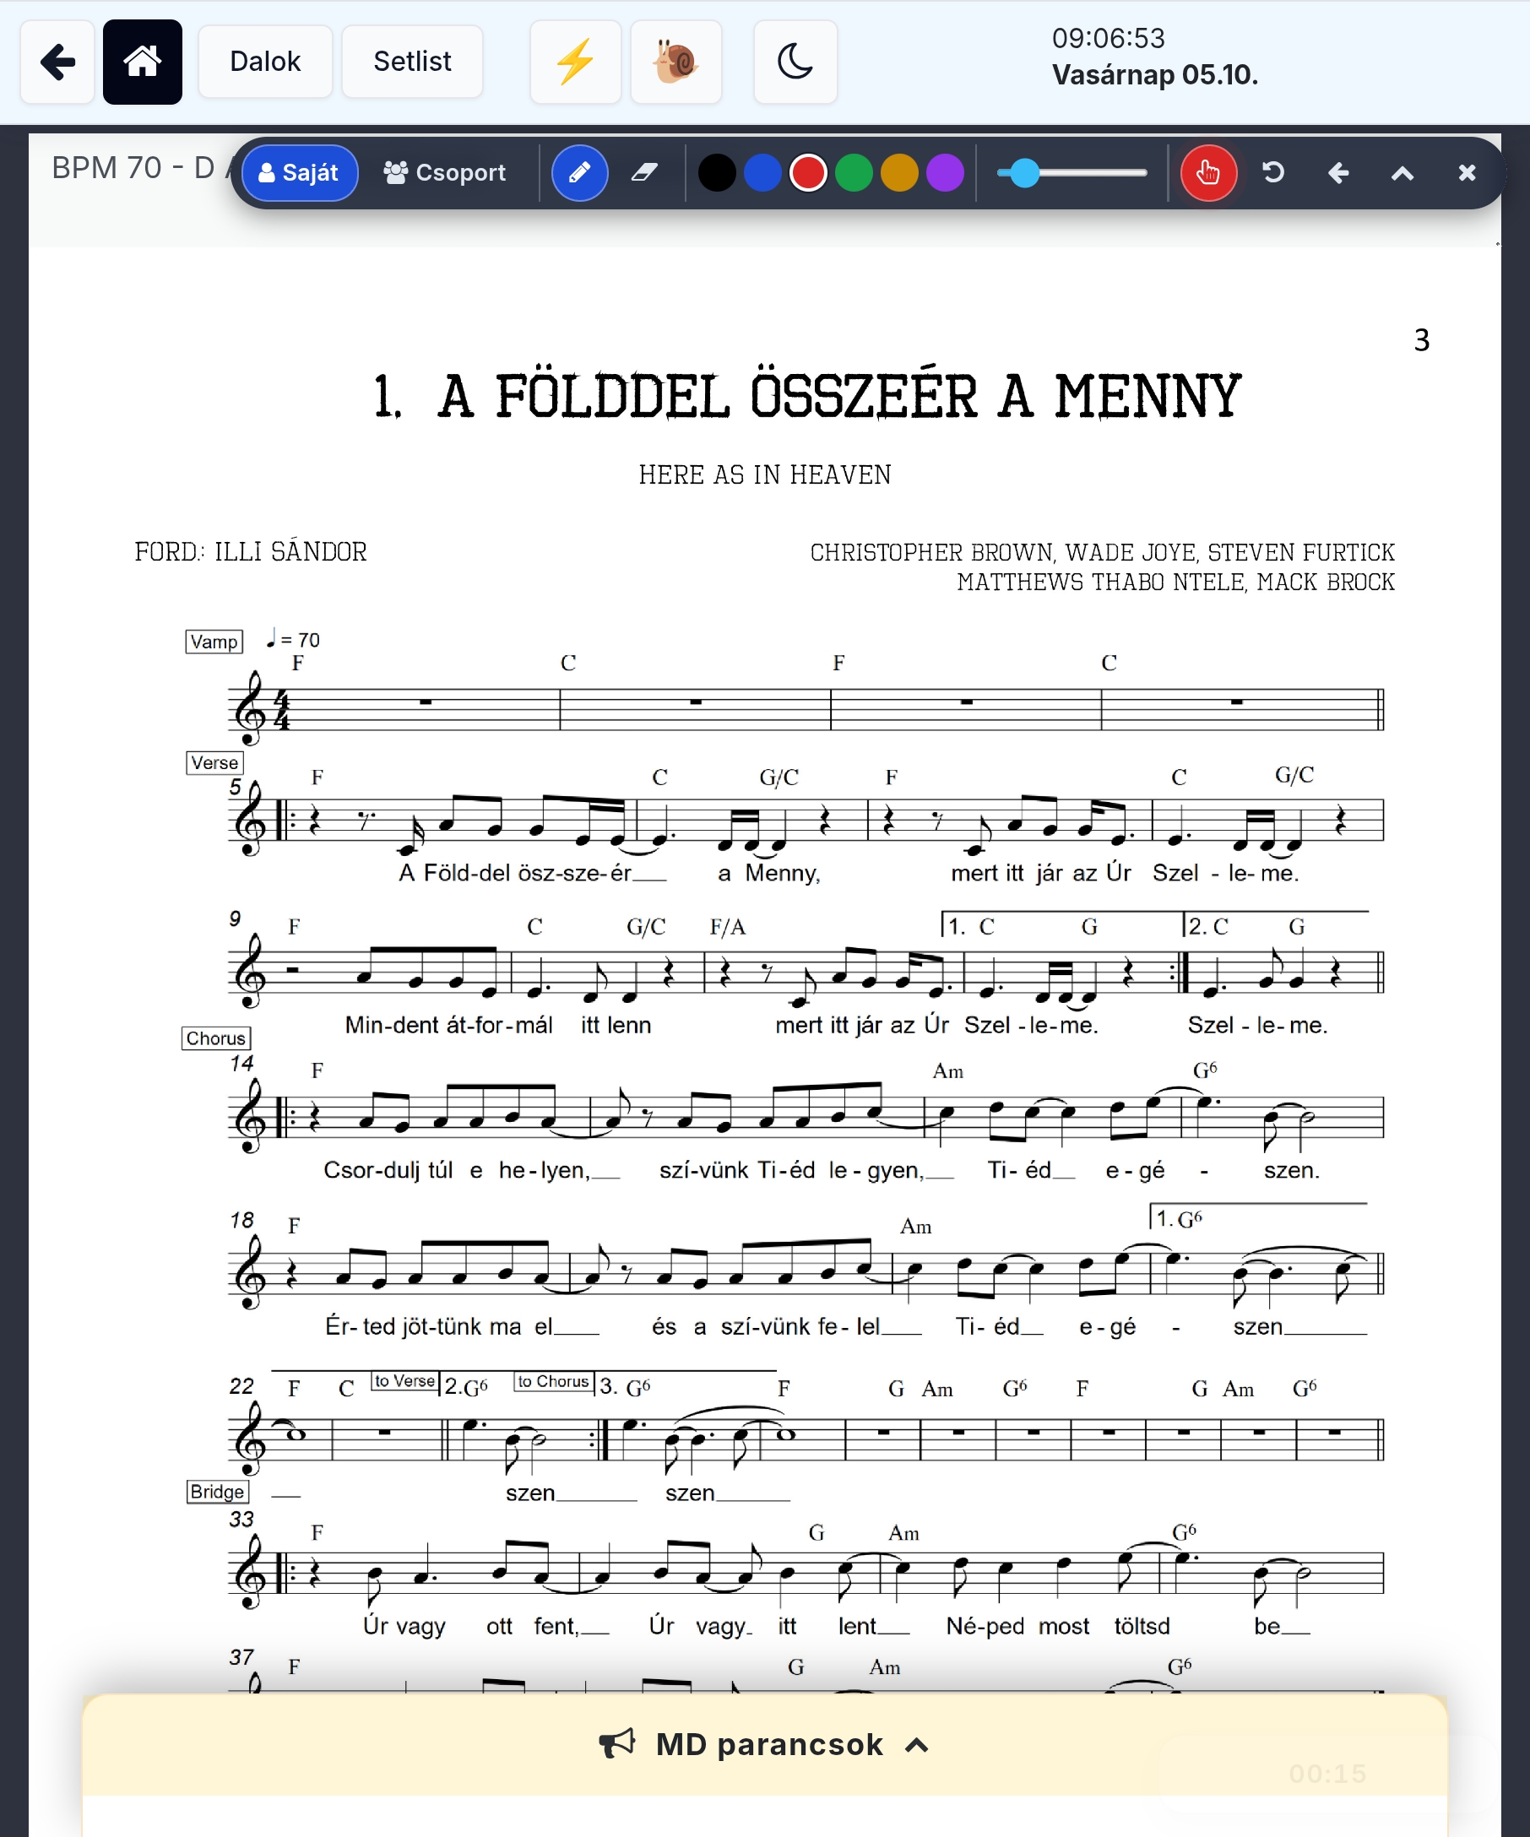This screenshot has height=1837, width=1530.
Task: Pick the blue pen color
Action: point(762,173)
